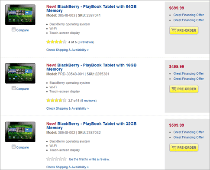Image resolution: width=210 pixels, height=170 pixels.
Task: Tick Compare checkbox for 64GB PlayBook
Action: 13,29
